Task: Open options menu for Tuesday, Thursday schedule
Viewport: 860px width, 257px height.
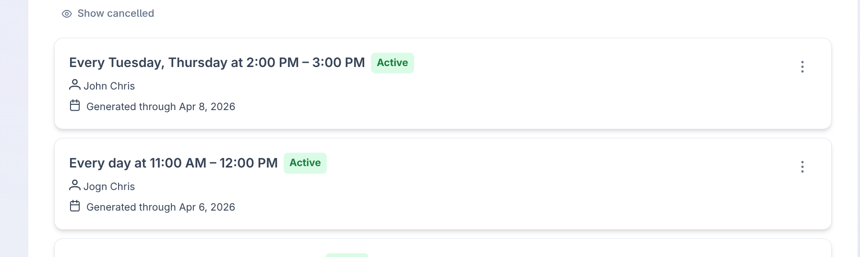Action: click(x=802, y=67)
